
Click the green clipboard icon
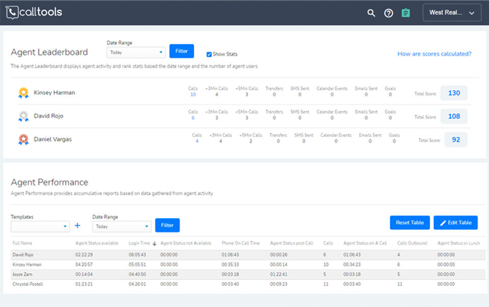pyautogui.click(x=405, y=13)
